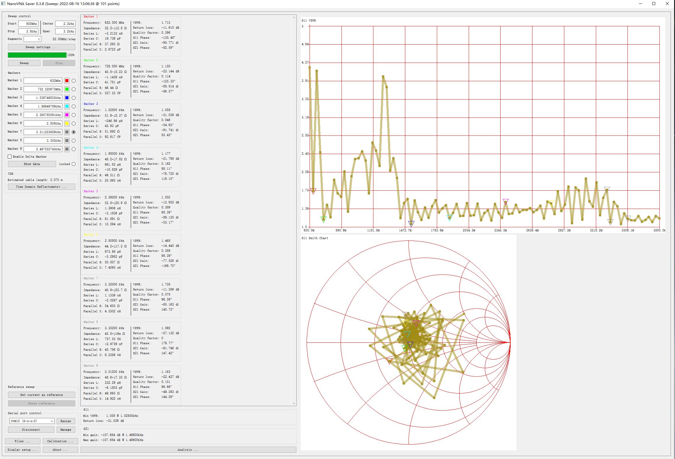Screen dimensions: 675x459
Task: Select Marker 8 radio button
Action: [73, 141]
